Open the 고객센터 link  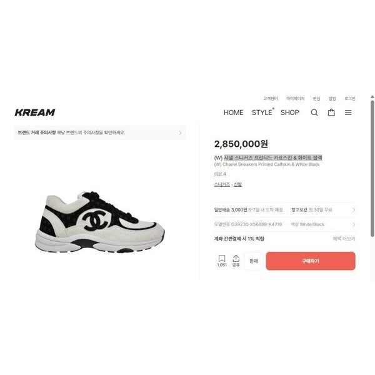coord(271,99)
